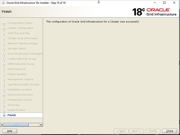Click the disabled Back button
Image resolution: width=180 pixels, height=135 pixels.
coord(121,131)
